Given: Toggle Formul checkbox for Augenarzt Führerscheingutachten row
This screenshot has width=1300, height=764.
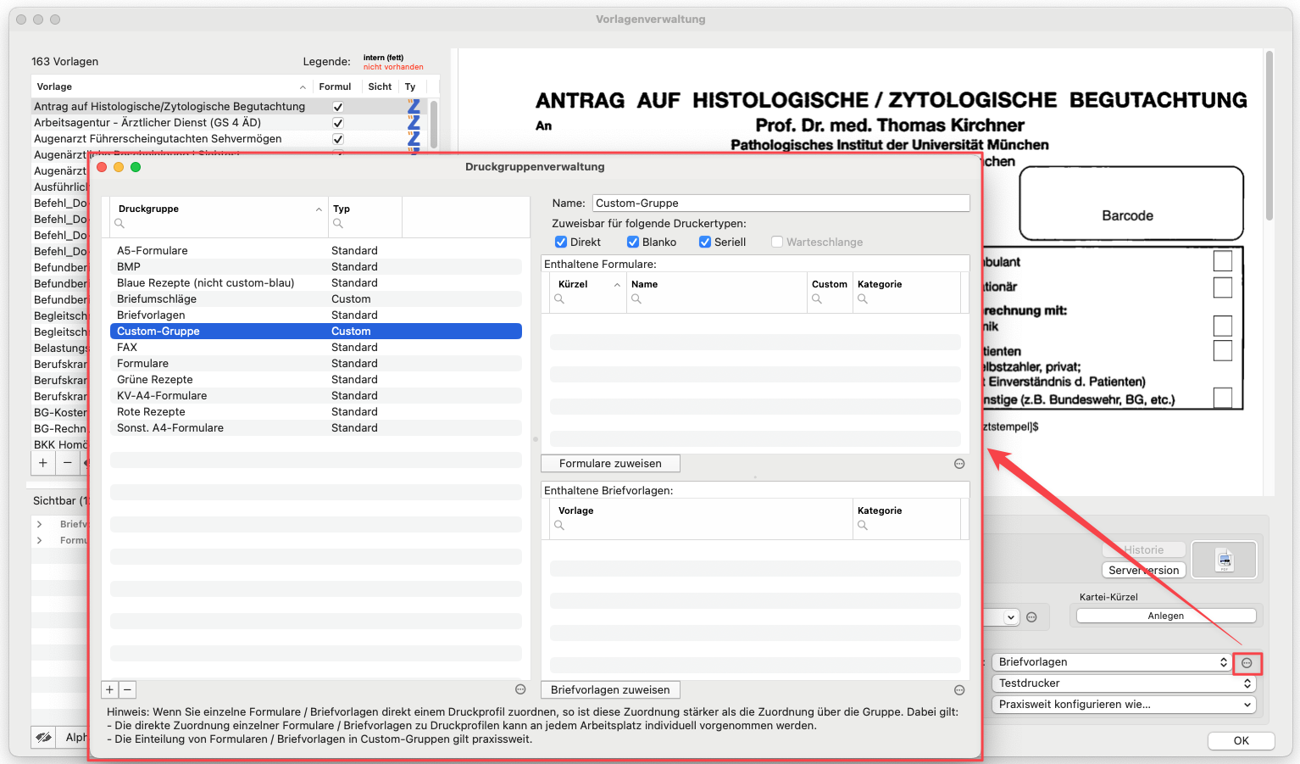Looking at the screenshot, I should coord(338,139).
